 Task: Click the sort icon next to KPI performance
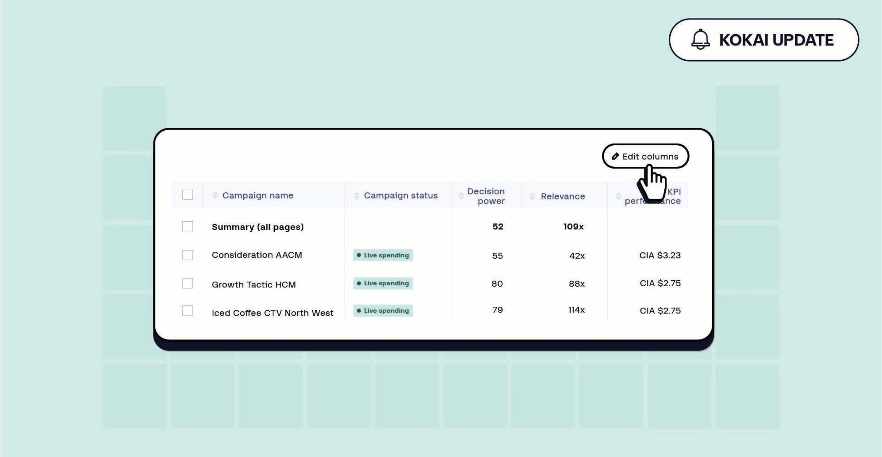pos(618,196)
